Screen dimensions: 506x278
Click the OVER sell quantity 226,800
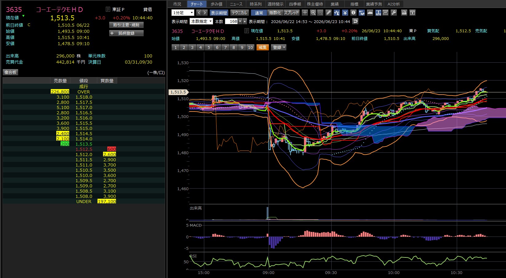click(x=60, y=92)
